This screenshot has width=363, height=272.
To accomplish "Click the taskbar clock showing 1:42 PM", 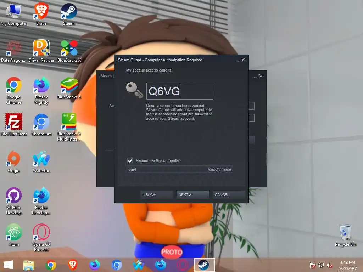I will pos(347,265).
